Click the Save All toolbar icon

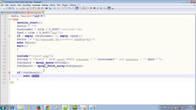point(13,8)
